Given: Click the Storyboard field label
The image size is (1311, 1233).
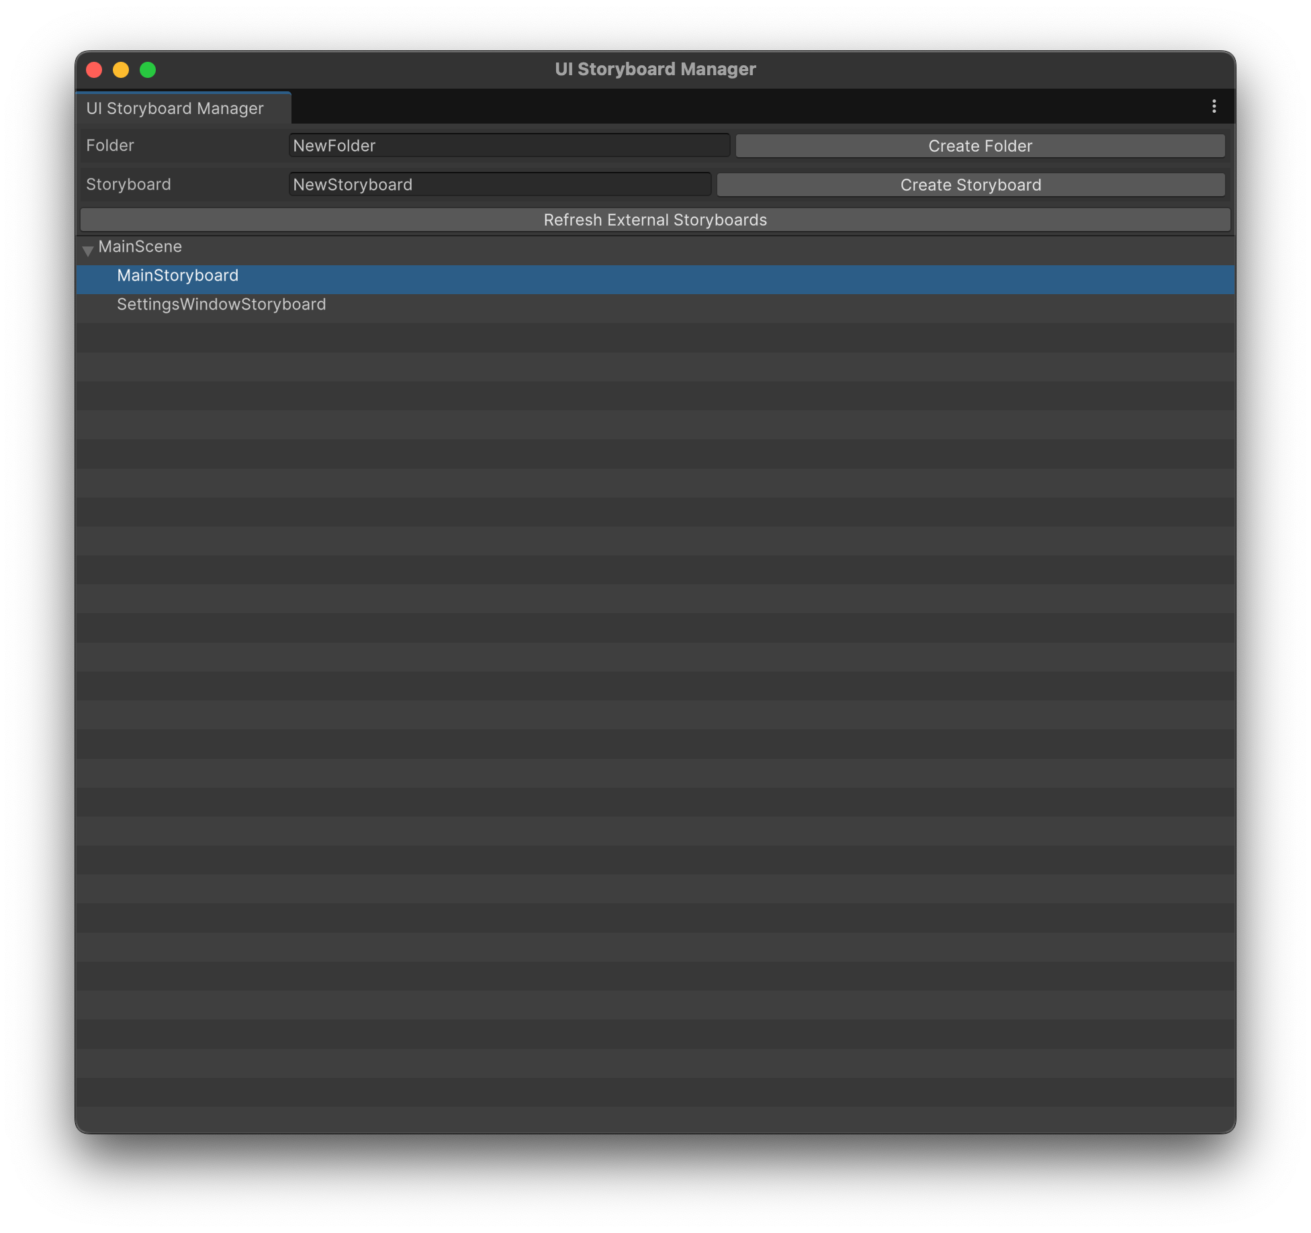Looking at the screenshot, I should (128, 185).
